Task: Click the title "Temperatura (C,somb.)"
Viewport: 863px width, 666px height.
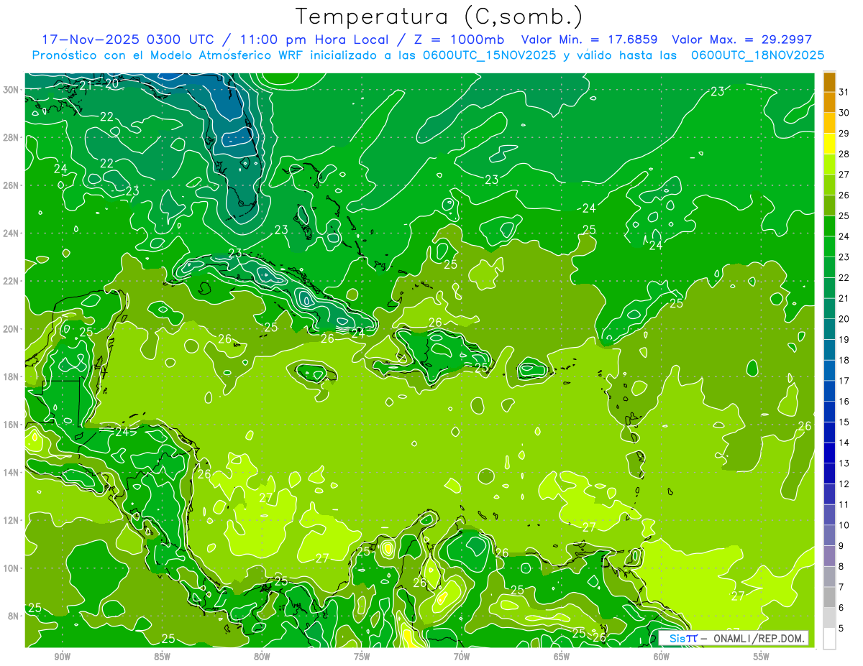Action: point(439,17)
